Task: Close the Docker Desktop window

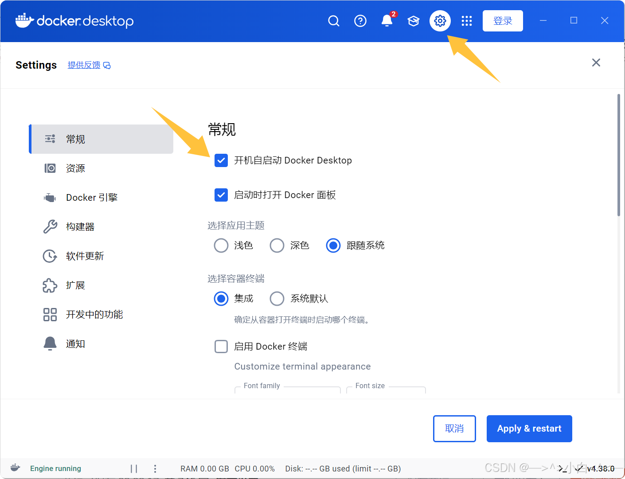Action: [x=605, y=21]
